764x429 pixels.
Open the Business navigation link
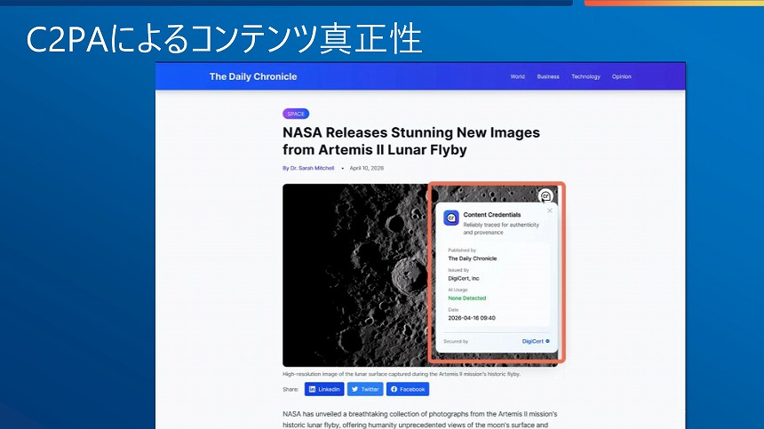coord(548,76)
